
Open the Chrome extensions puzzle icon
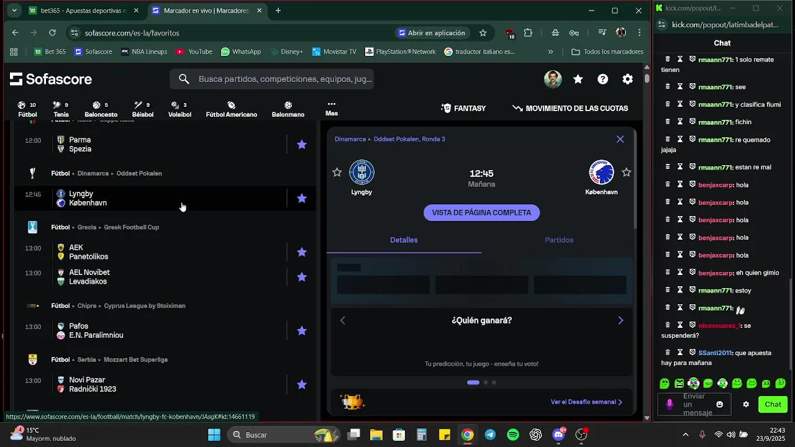click(x=528, y=33)
